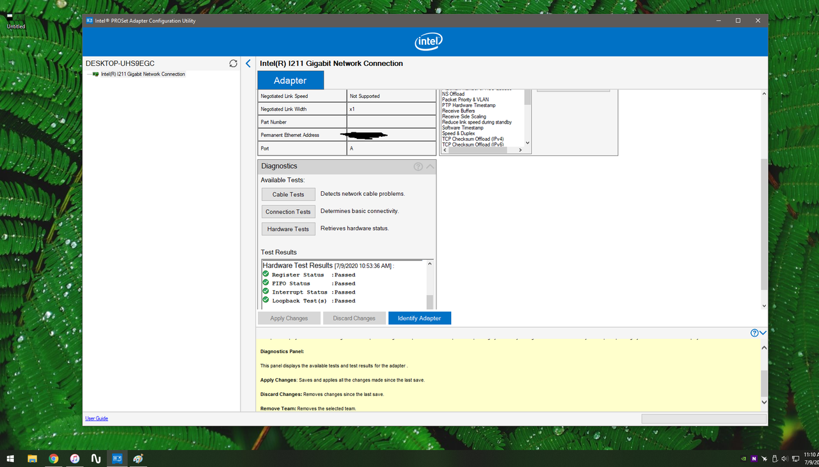Click the Intel logo in the header
The width and height of the screenshot is (819, 467).
pyautogui.click(x=429, y=42)
